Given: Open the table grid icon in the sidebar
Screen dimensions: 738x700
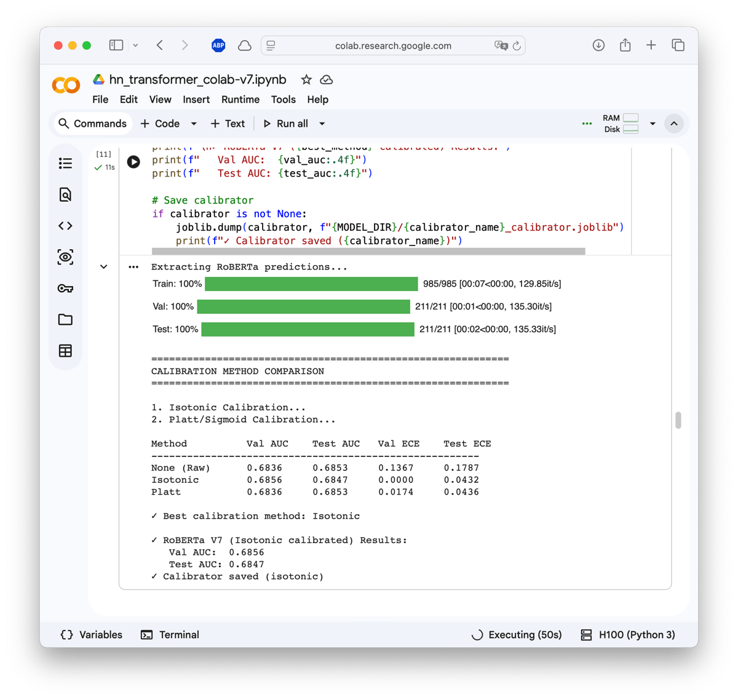Looking at the screenshot, I should (x=65, y=351).
